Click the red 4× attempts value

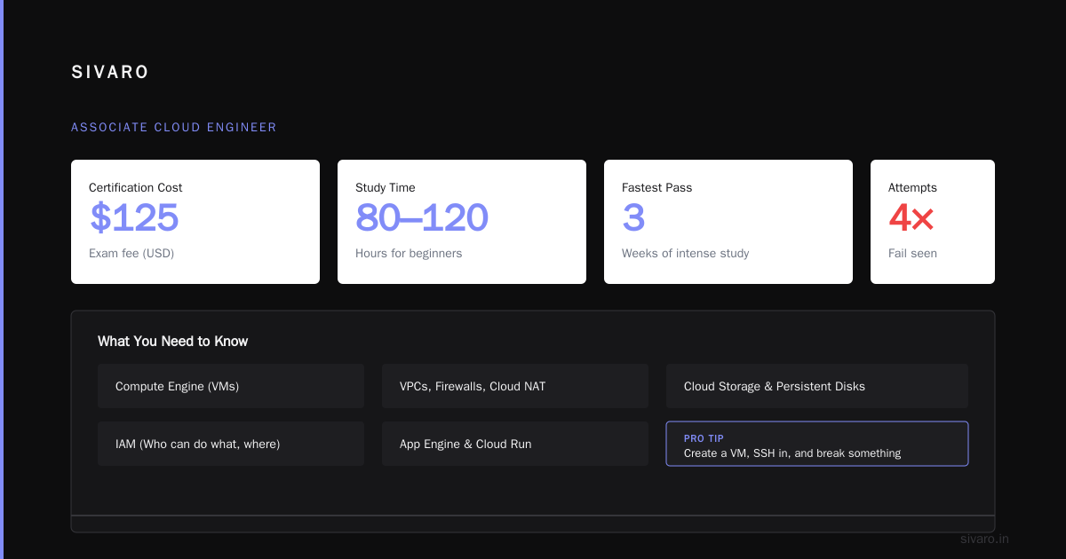(x=911, y=218)
